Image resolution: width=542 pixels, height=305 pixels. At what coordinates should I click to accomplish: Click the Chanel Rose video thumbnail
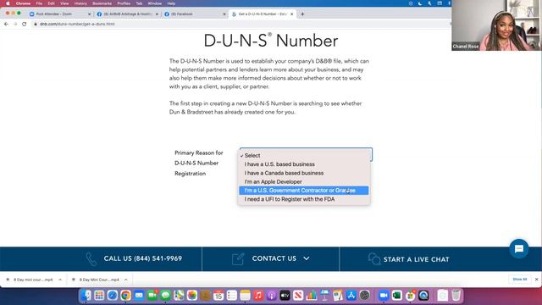point(496,25)
